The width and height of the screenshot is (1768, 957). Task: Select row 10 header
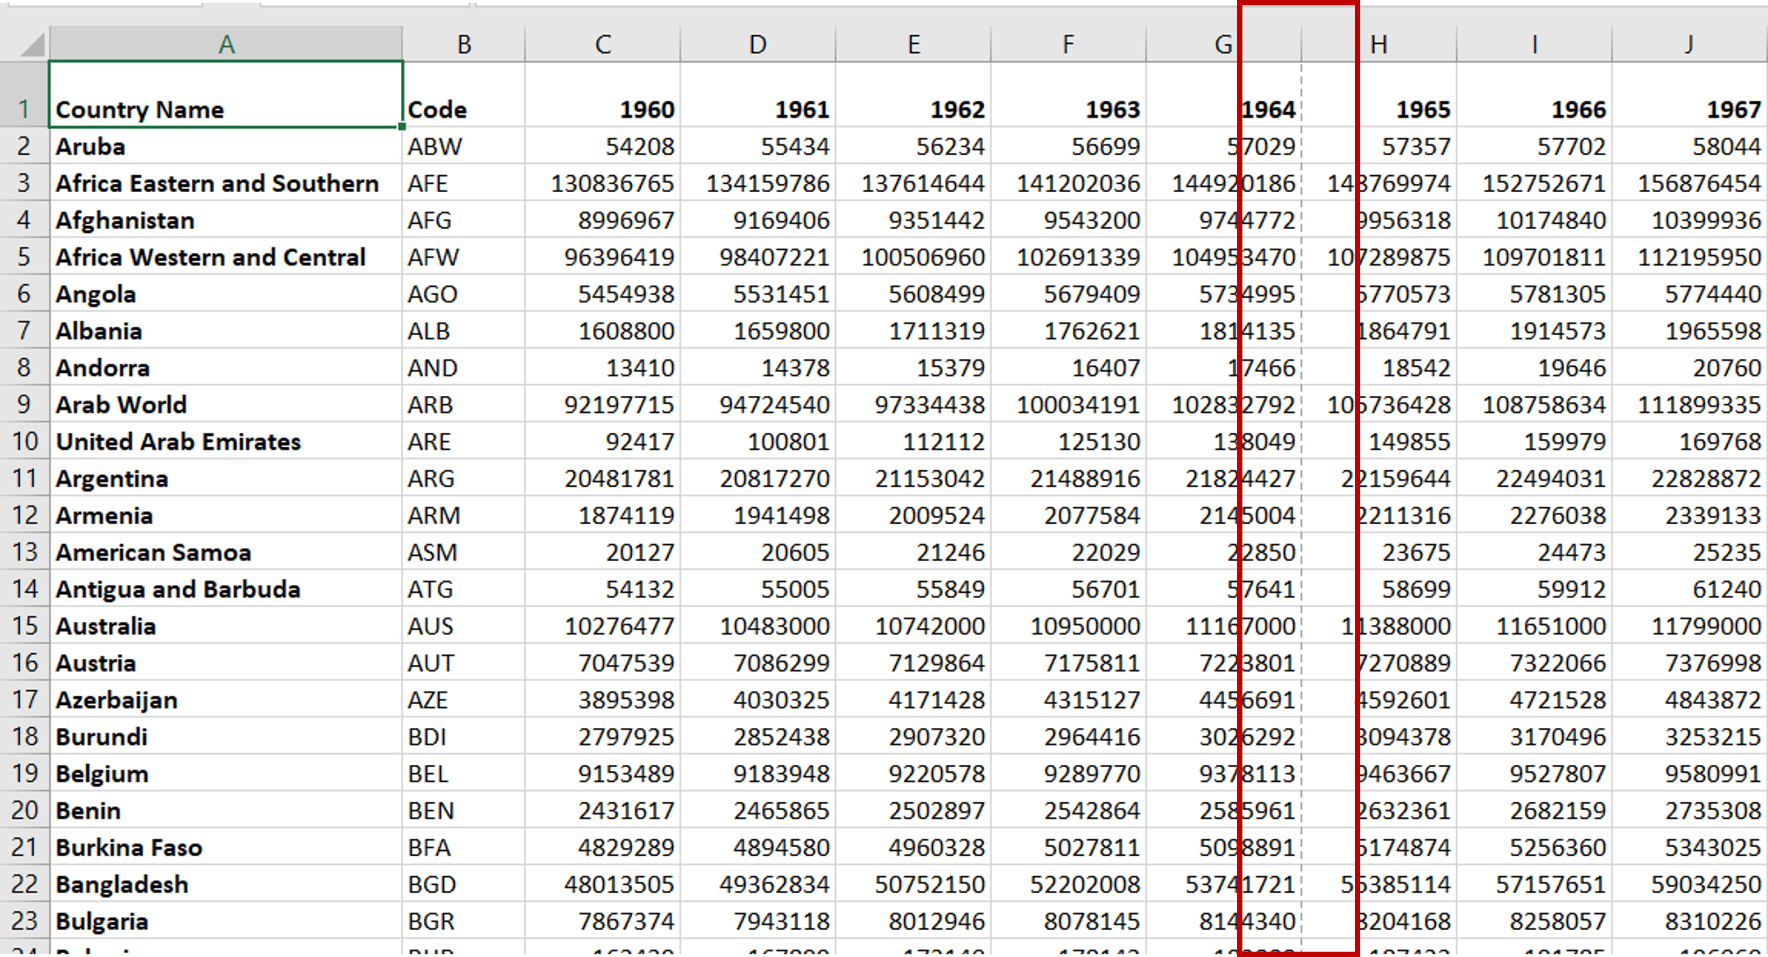click(24, 441)
